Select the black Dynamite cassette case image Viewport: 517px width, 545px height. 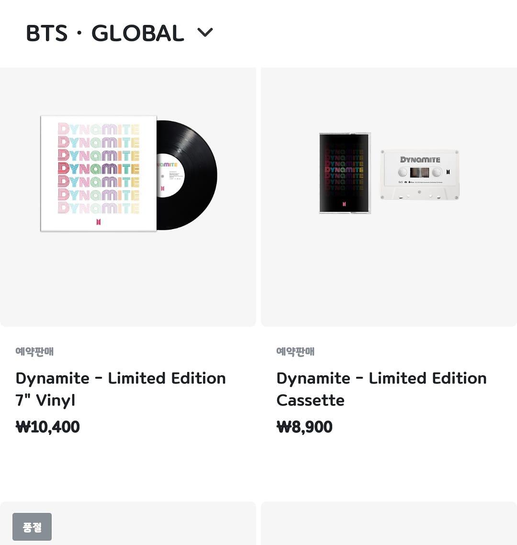pyautogui.click(x=345, y=173)
